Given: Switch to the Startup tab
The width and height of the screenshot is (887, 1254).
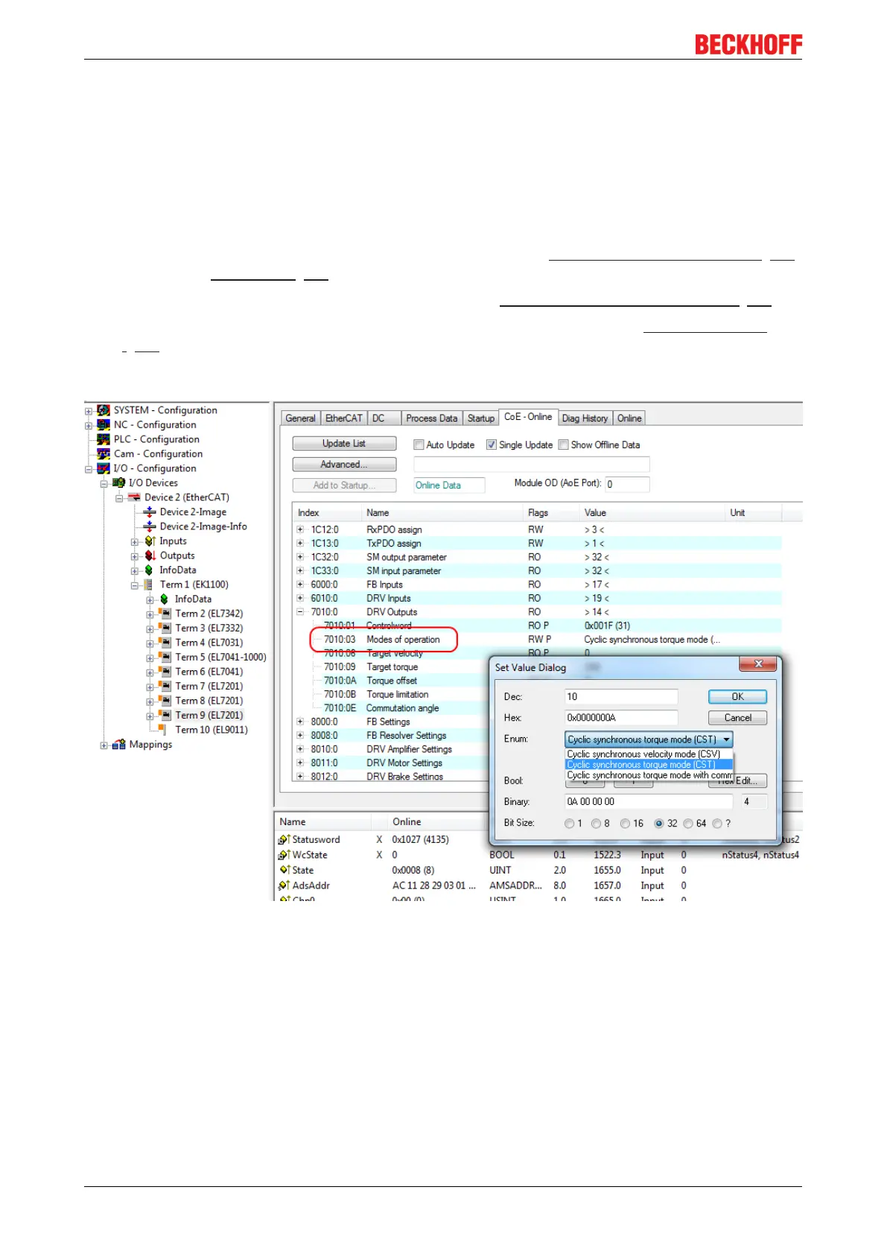Looking at the screenshot, I should click(x=481, y=418).
